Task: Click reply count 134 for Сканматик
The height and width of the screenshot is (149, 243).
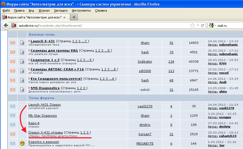Action: [x=171, y=62]
